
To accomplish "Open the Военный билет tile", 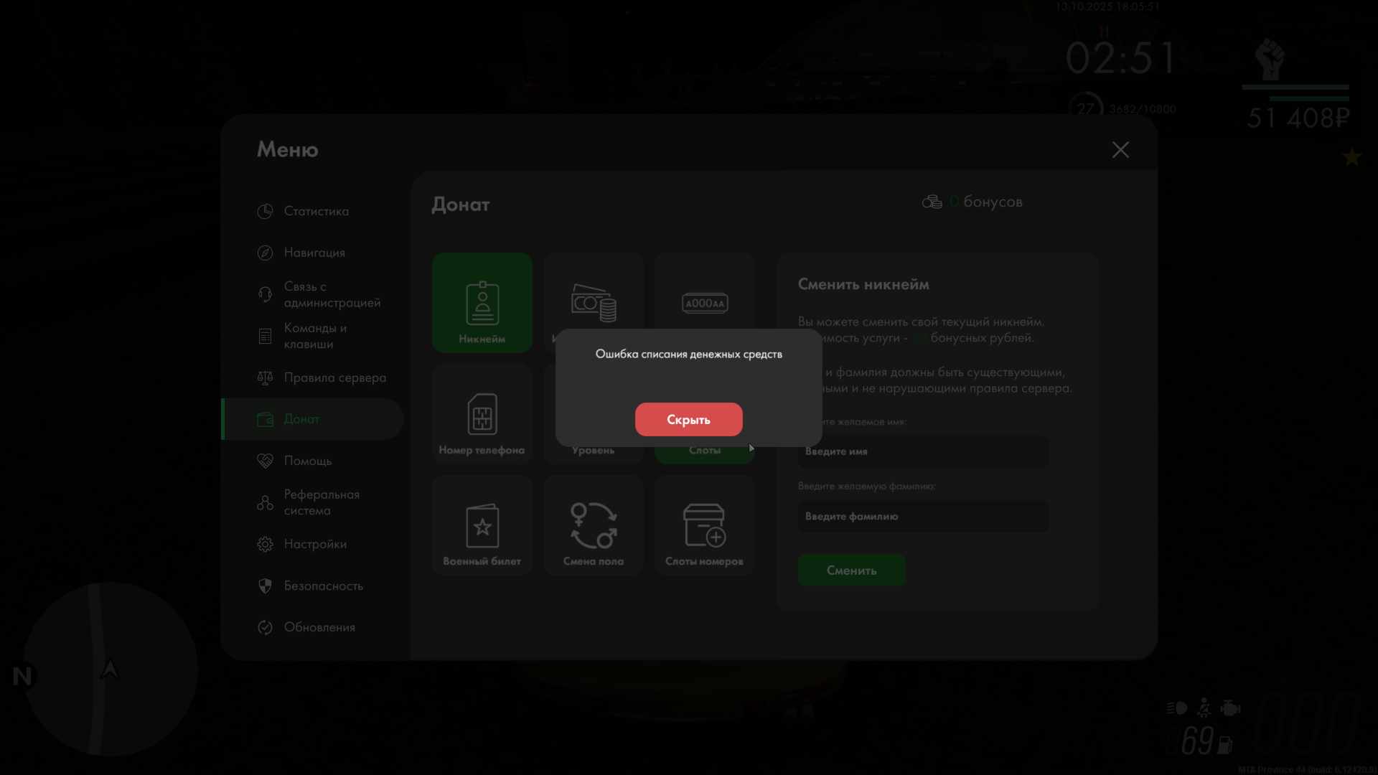I will [x=482, y=525].
